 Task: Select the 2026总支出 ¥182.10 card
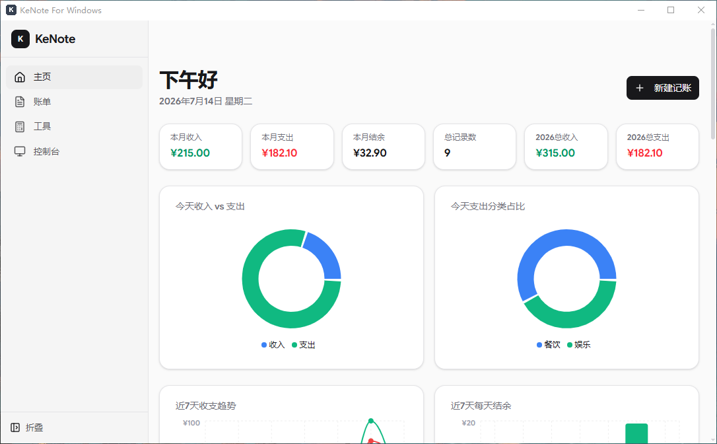(658, 147)
